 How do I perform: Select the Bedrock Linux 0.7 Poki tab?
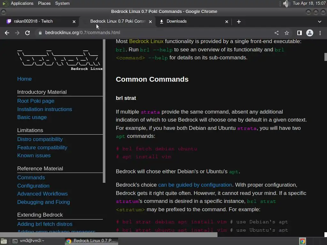(118, 21)
